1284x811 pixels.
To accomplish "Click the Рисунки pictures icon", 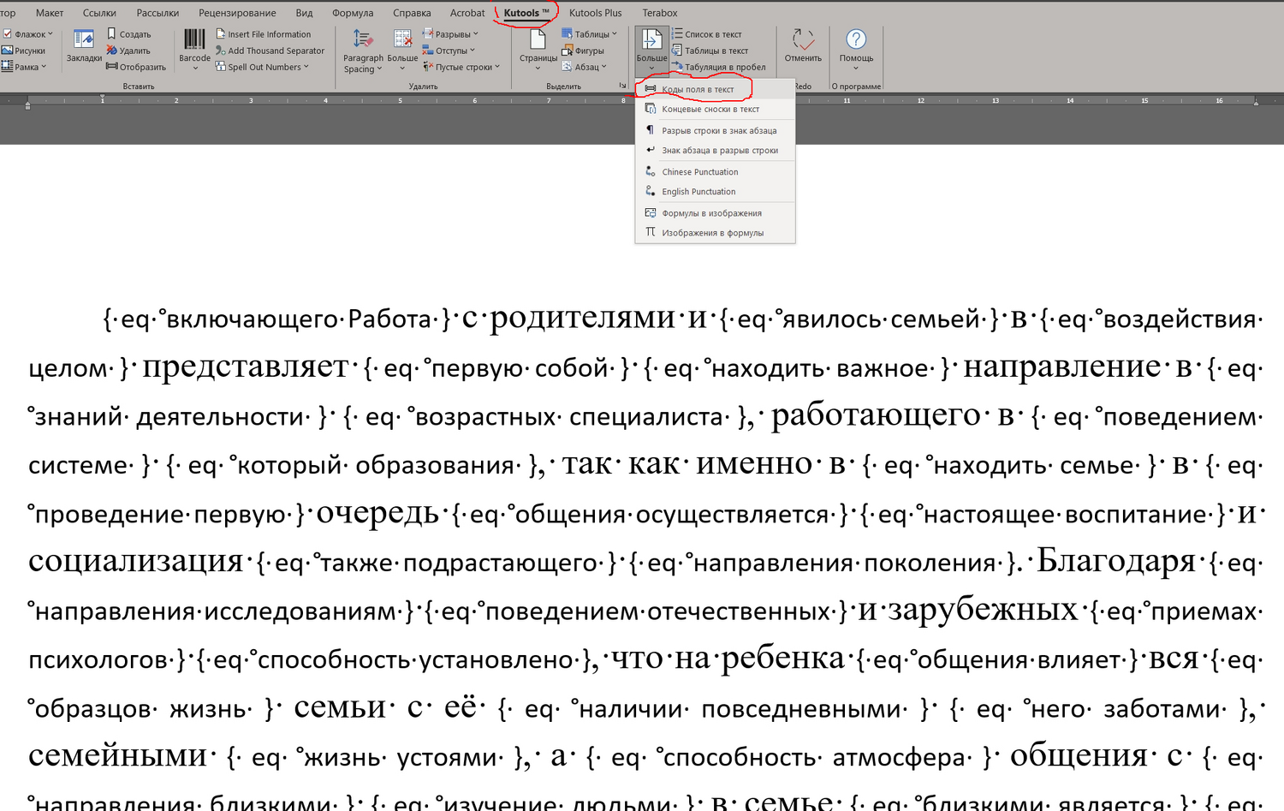I will coord(8,51).
